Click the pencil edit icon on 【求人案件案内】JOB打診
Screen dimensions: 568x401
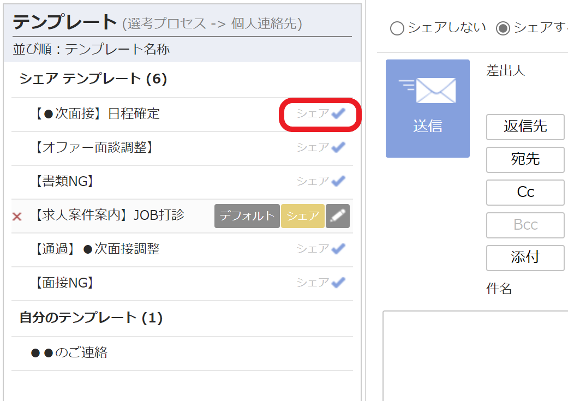tap(338, 216)
